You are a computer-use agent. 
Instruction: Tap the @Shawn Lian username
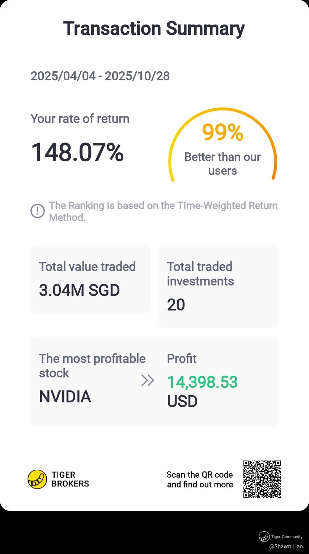(x=286, y=546)
